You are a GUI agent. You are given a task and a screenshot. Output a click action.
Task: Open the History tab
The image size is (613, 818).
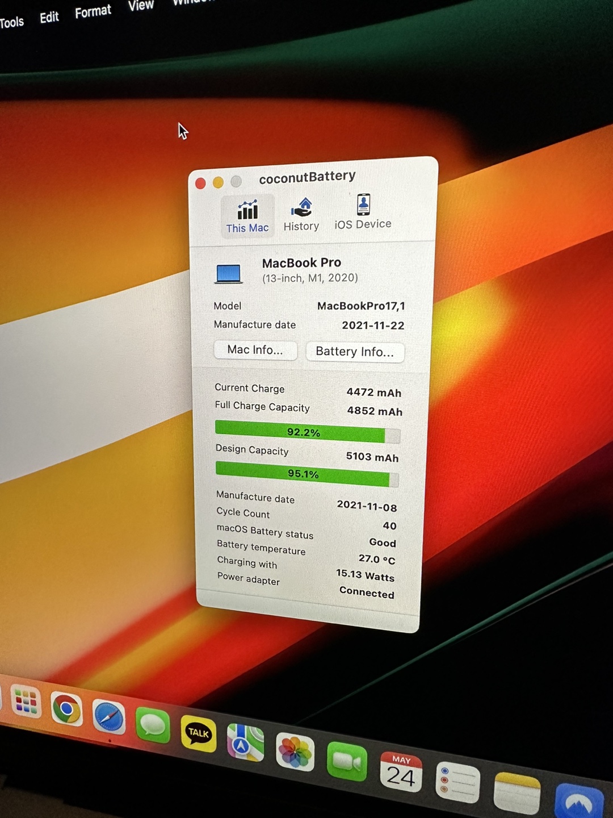[301, 215]
